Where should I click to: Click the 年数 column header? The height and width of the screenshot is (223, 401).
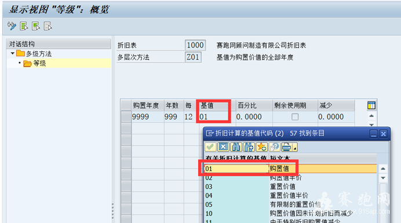[x=174, y=105]
